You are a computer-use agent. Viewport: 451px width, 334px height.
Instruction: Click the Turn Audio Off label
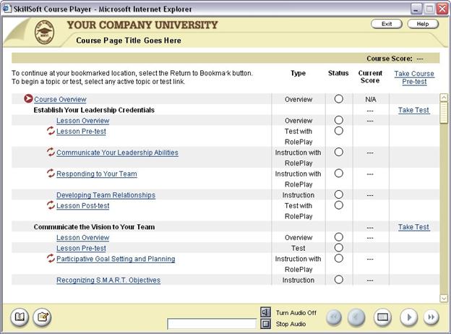point(296,313)
